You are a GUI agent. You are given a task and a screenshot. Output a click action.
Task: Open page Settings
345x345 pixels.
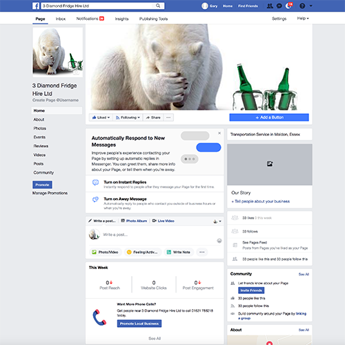279,19
